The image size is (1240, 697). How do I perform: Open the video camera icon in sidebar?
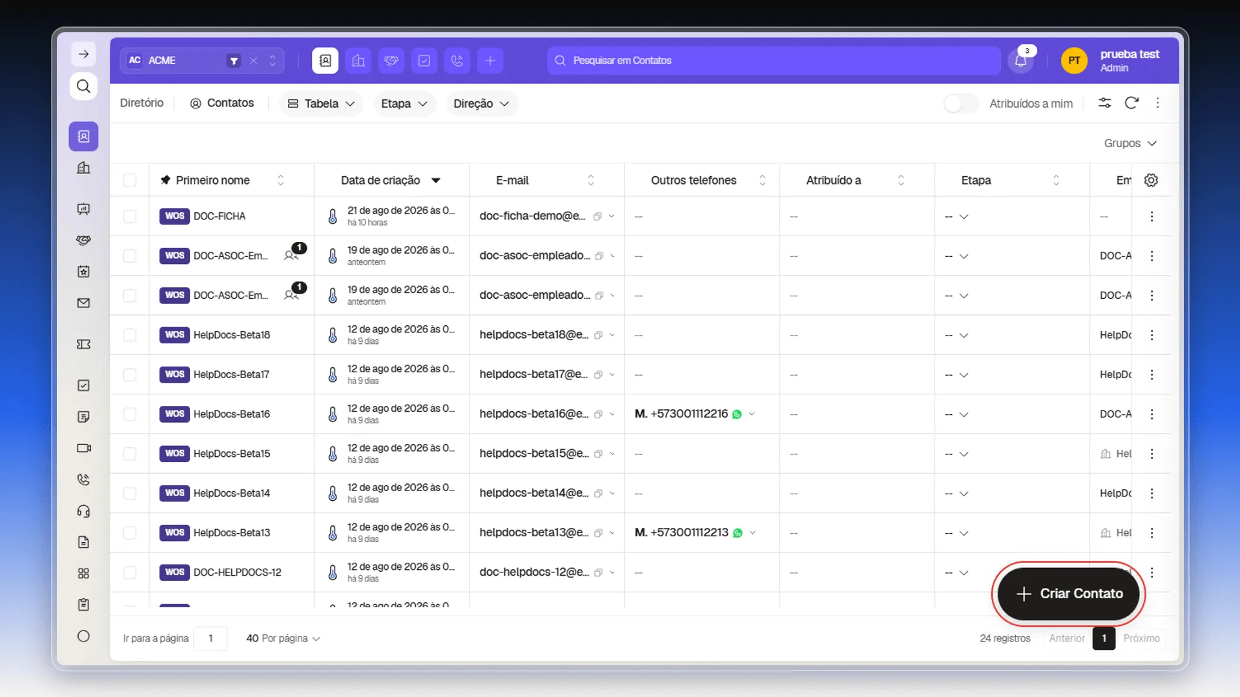tap(83, 448)
